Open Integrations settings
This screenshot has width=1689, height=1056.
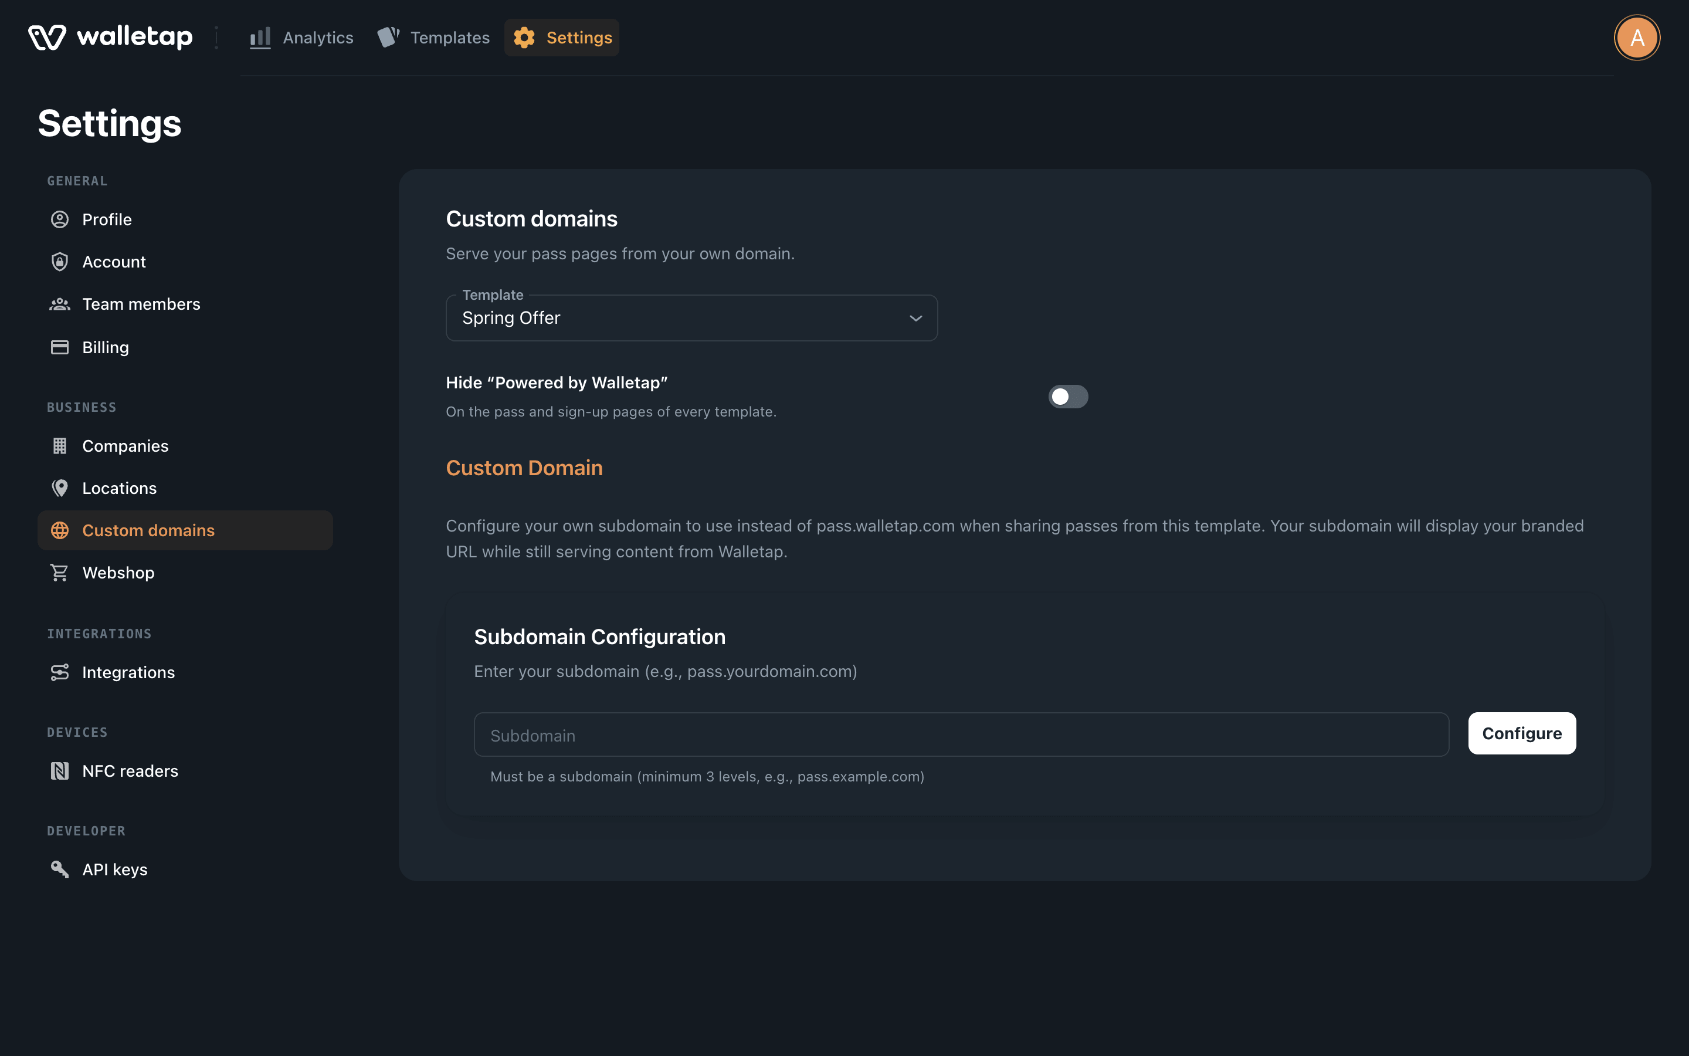(185, 672)
